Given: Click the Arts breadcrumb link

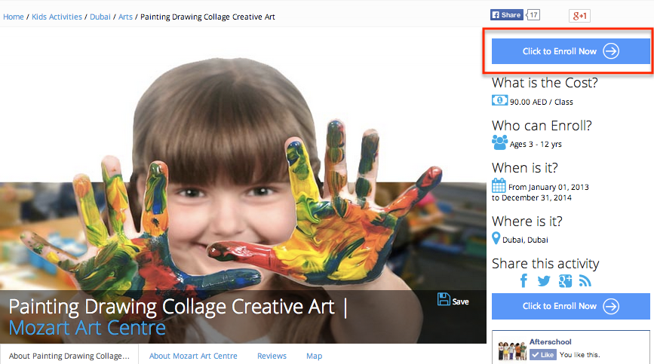Looking at the screenshot, I should [x=125, y=17].
